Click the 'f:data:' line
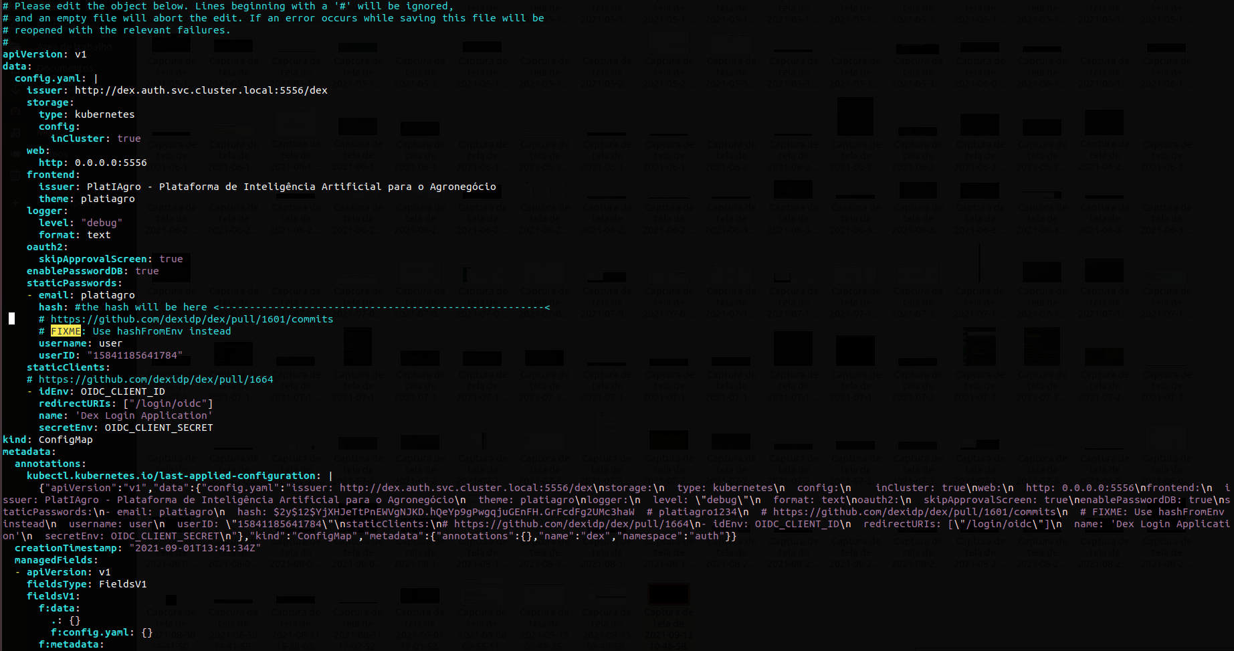This screenshot has height=651, width=1234. click(60, 608)
